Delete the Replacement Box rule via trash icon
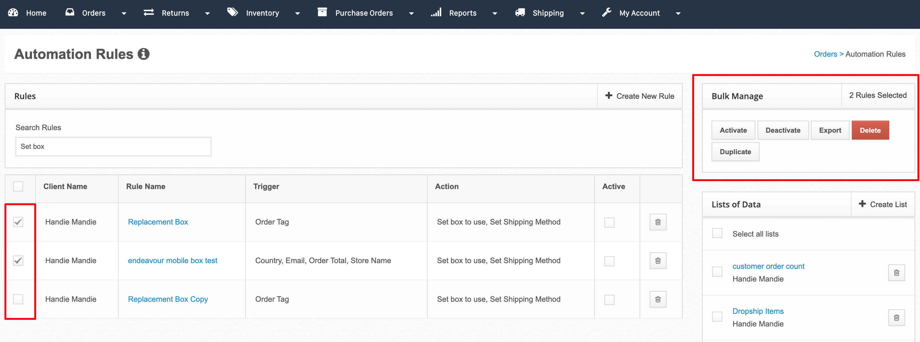The height and width of the screenshot is (342, 920). coord(658,222)
